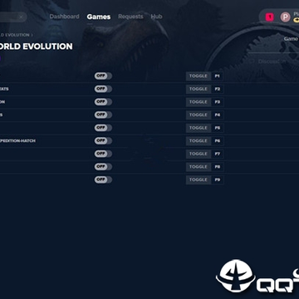Switch on the cheat in the F1 row
The height and width of the screenshot is (299, 299).
(103, 76)
